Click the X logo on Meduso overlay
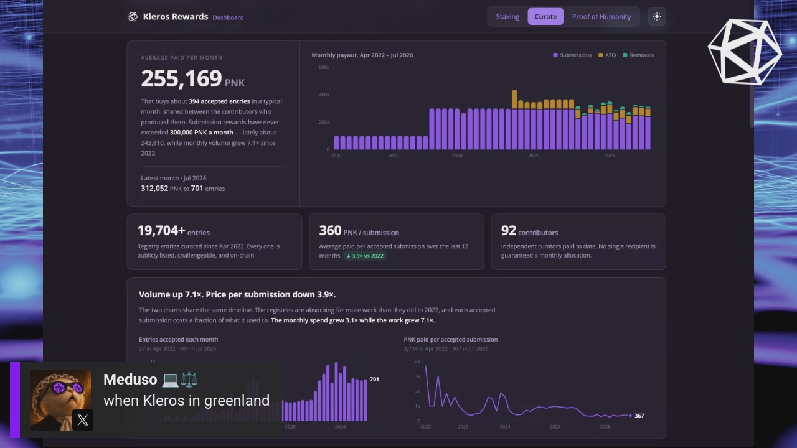 point(82,420)
